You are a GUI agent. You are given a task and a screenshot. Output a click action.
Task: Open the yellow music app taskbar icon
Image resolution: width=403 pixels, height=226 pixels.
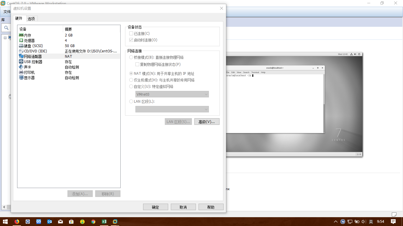pos(82,222)
